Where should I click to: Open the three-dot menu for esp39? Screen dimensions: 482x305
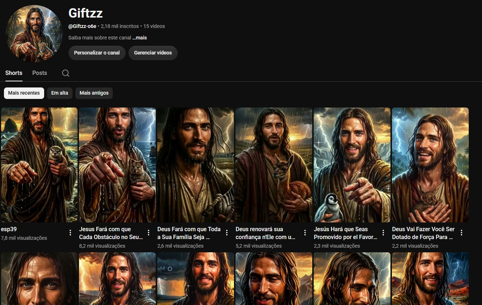coord(70,233)
